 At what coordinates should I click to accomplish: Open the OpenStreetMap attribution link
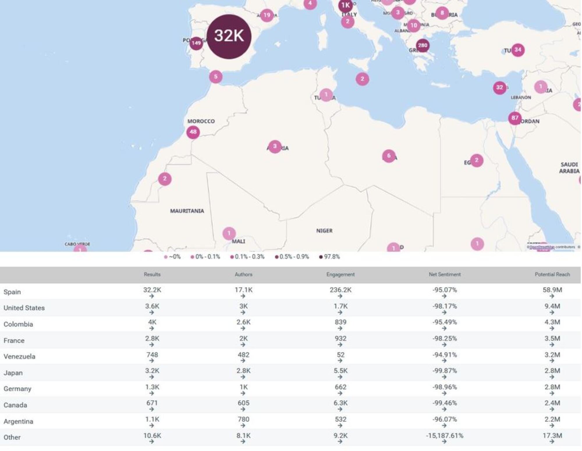542,247
